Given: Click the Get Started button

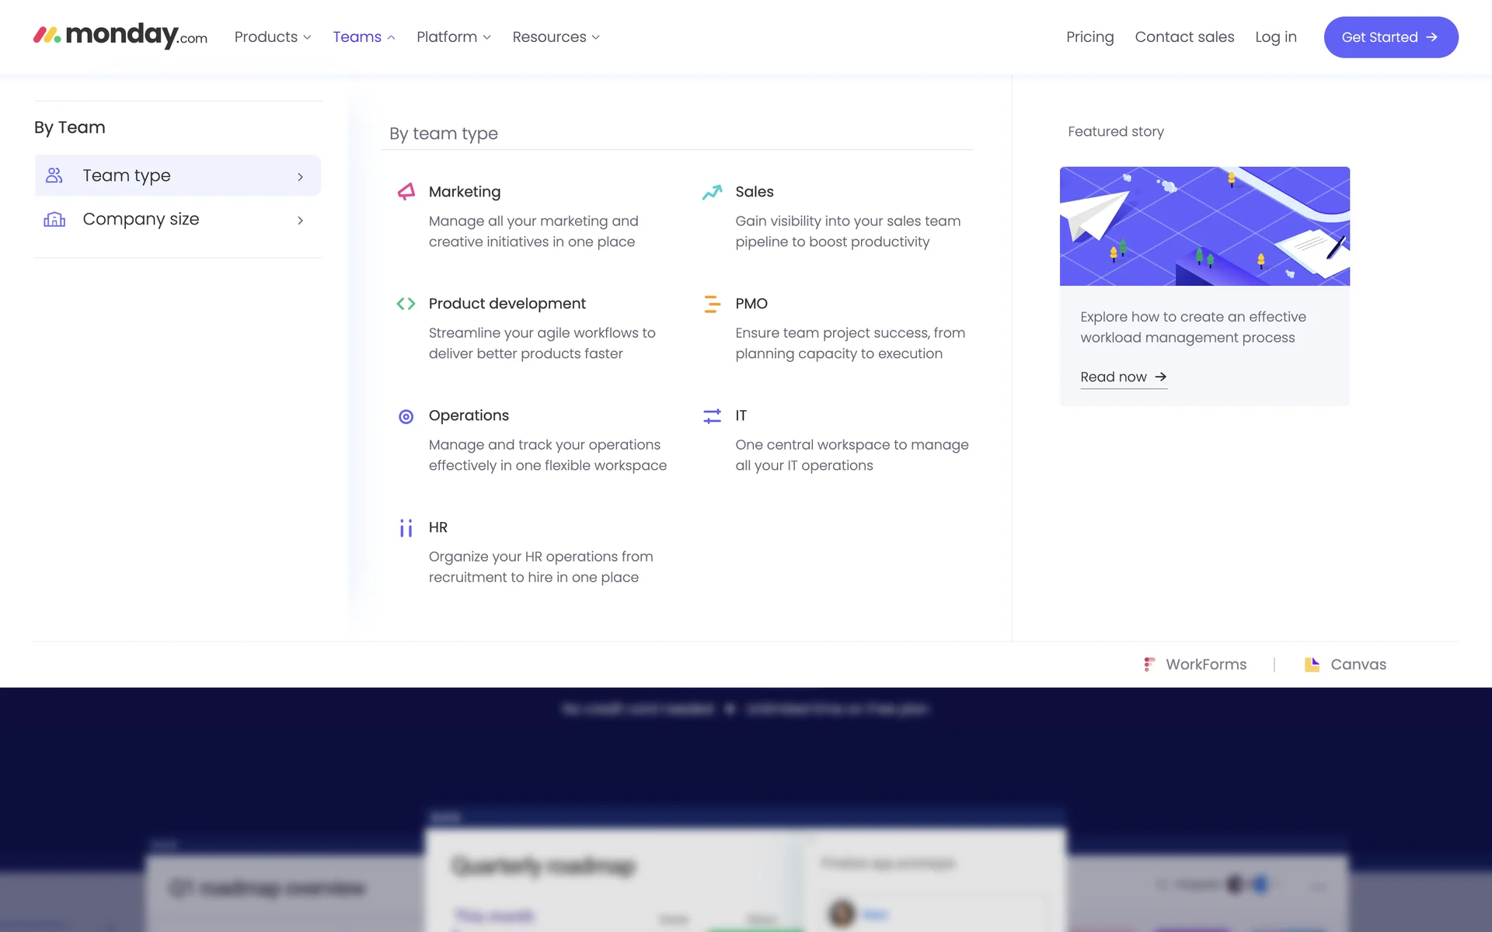Looking at the screenshot, I should (1390, 37).
